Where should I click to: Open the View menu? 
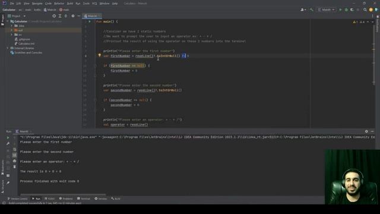click(x=26, y=4)
